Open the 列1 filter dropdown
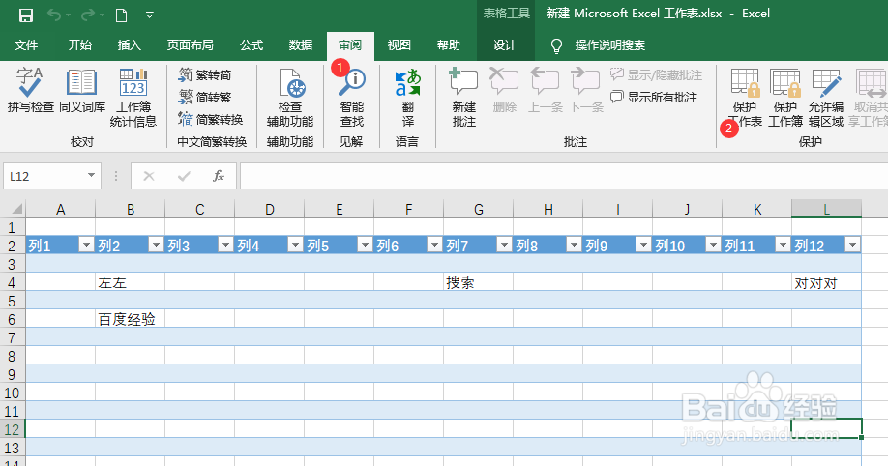Screen dimensions: 888x466 [87, 245]
